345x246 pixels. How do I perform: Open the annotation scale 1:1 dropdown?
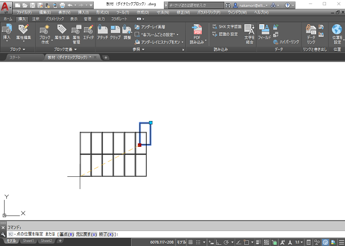coord(298,242)
